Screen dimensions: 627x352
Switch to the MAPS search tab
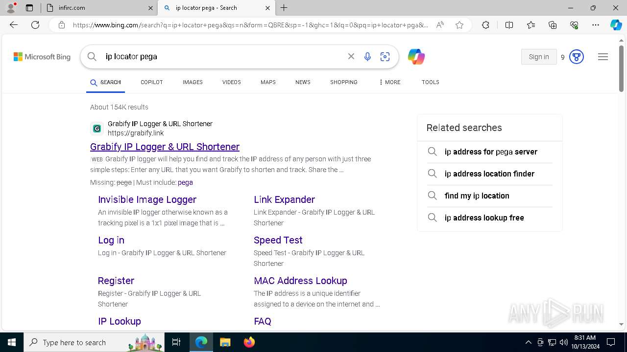tap(268, 82)
